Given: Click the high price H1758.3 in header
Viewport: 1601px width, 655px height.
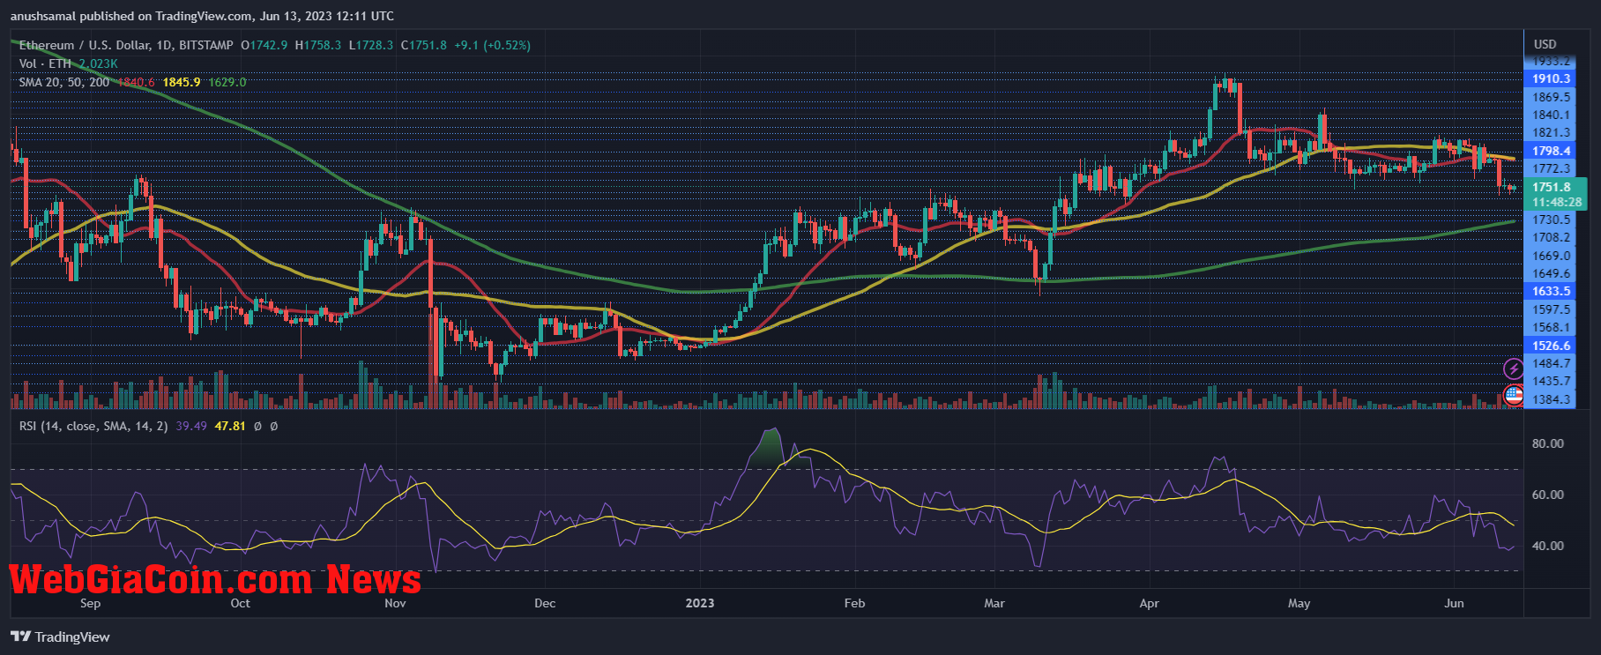Looking at the screenshot, I should point(318,45).
